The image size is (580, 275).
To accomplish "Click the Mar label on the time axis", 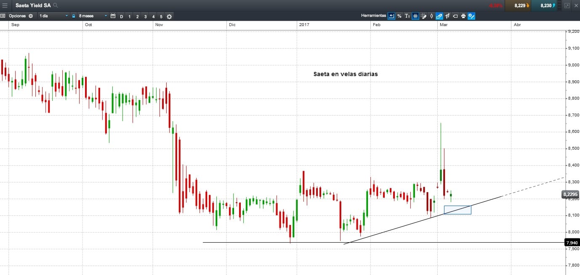I will tap(443, 25).
